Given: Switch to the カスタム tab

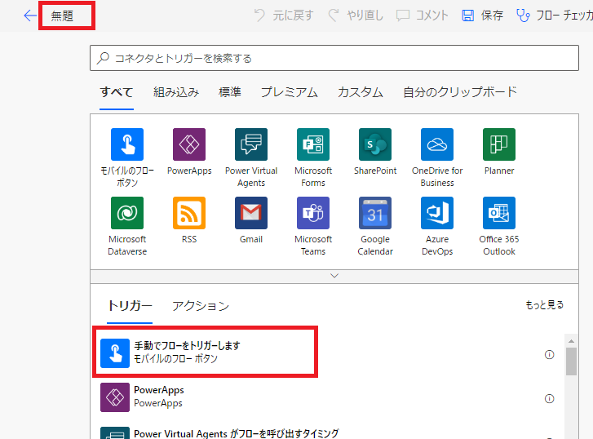Looking at the screenshot, I should tap(361, 92).
